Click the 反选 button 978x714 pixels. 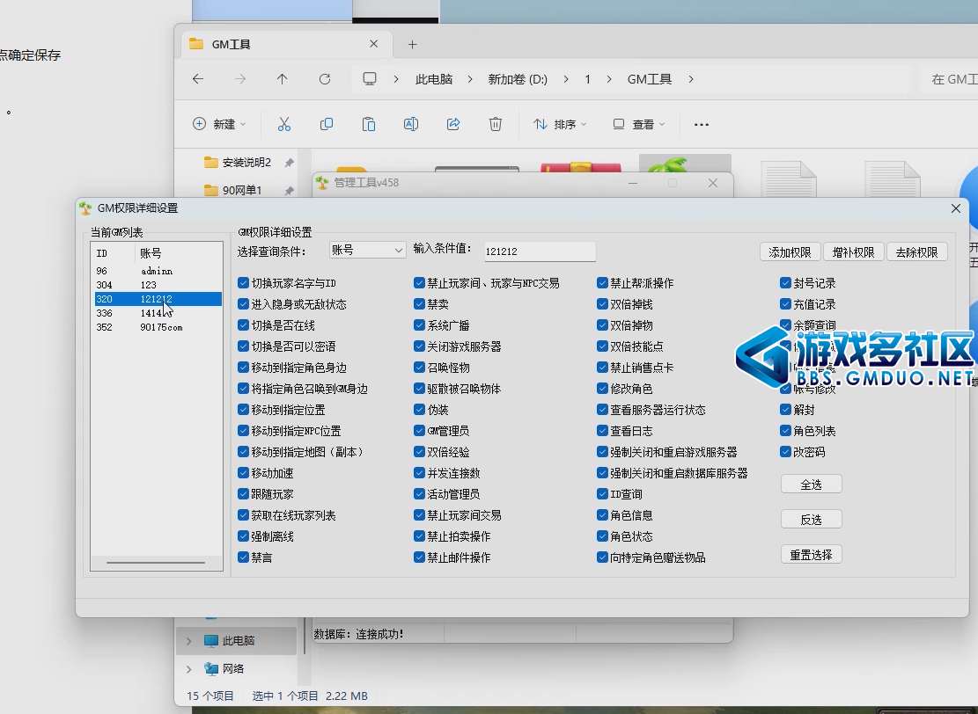coord(812,519)
